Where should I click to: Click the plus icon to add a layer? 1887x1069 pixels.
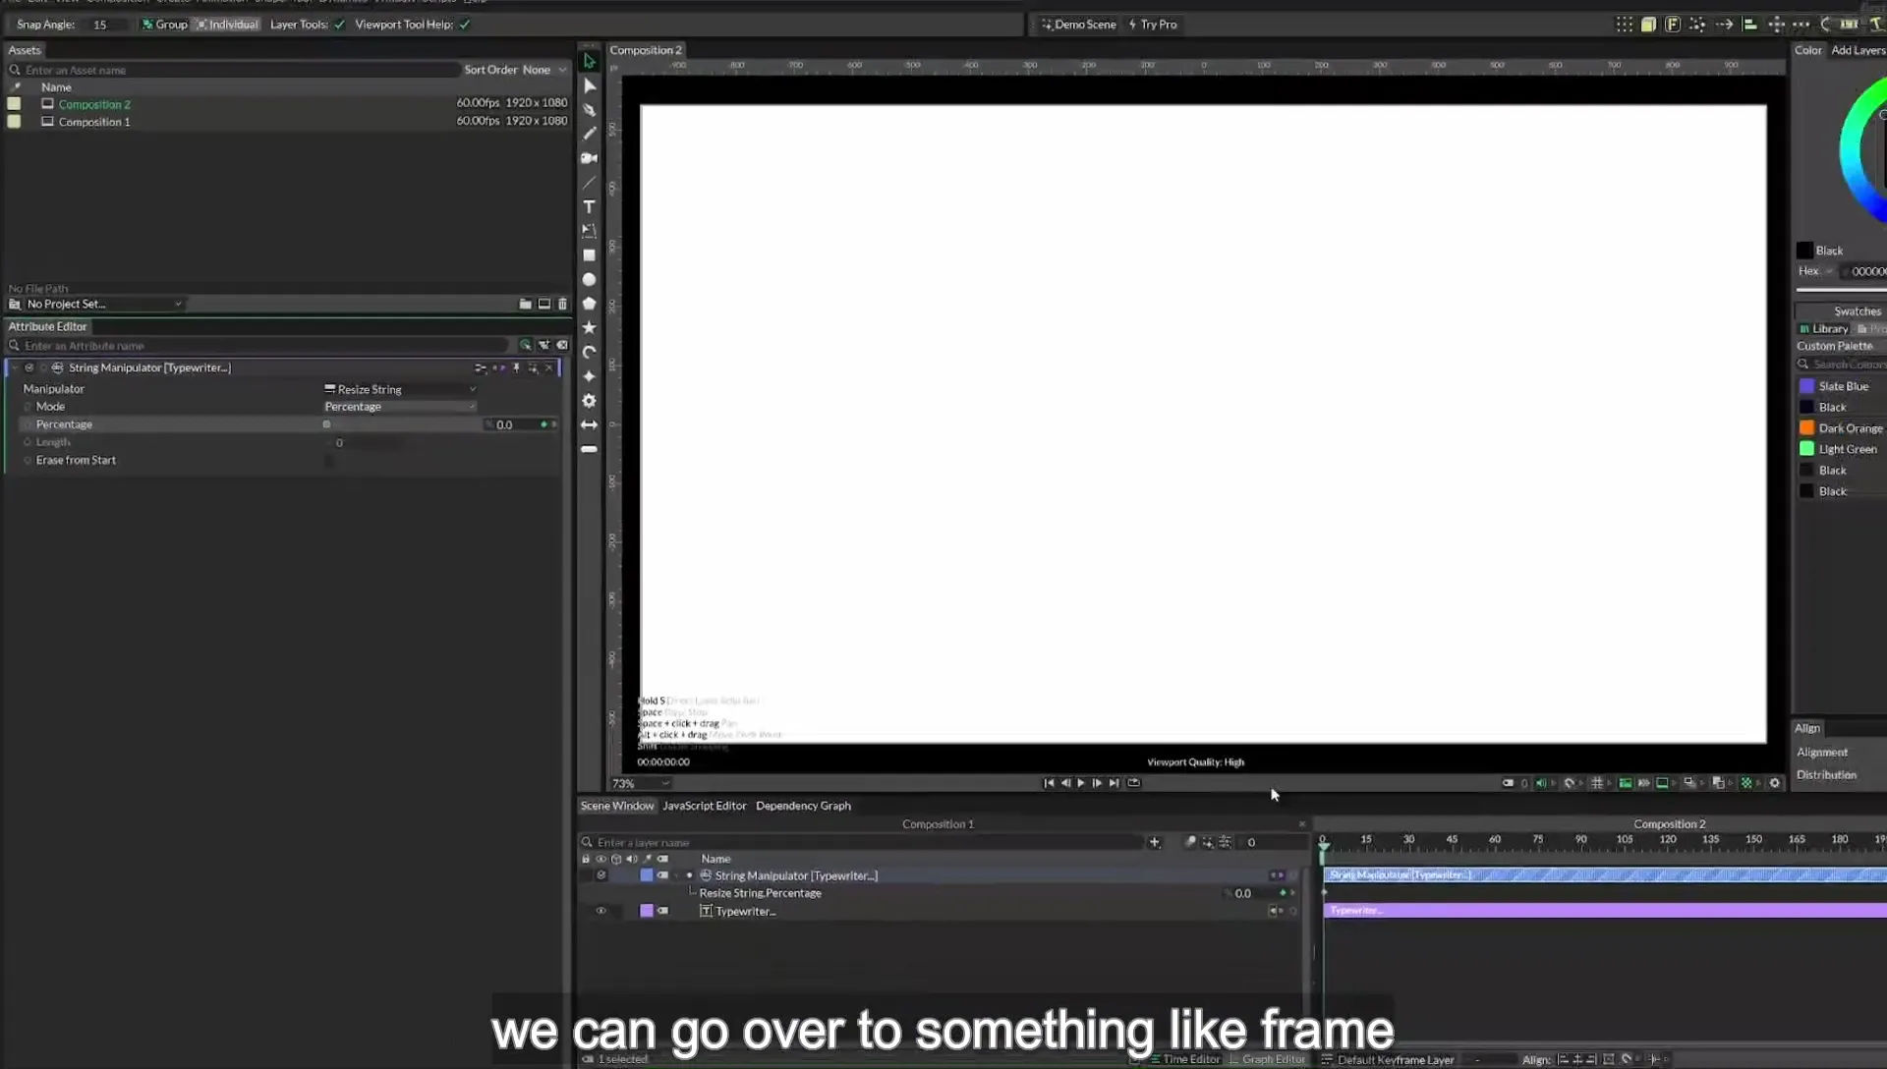[x=1155, y=842]
